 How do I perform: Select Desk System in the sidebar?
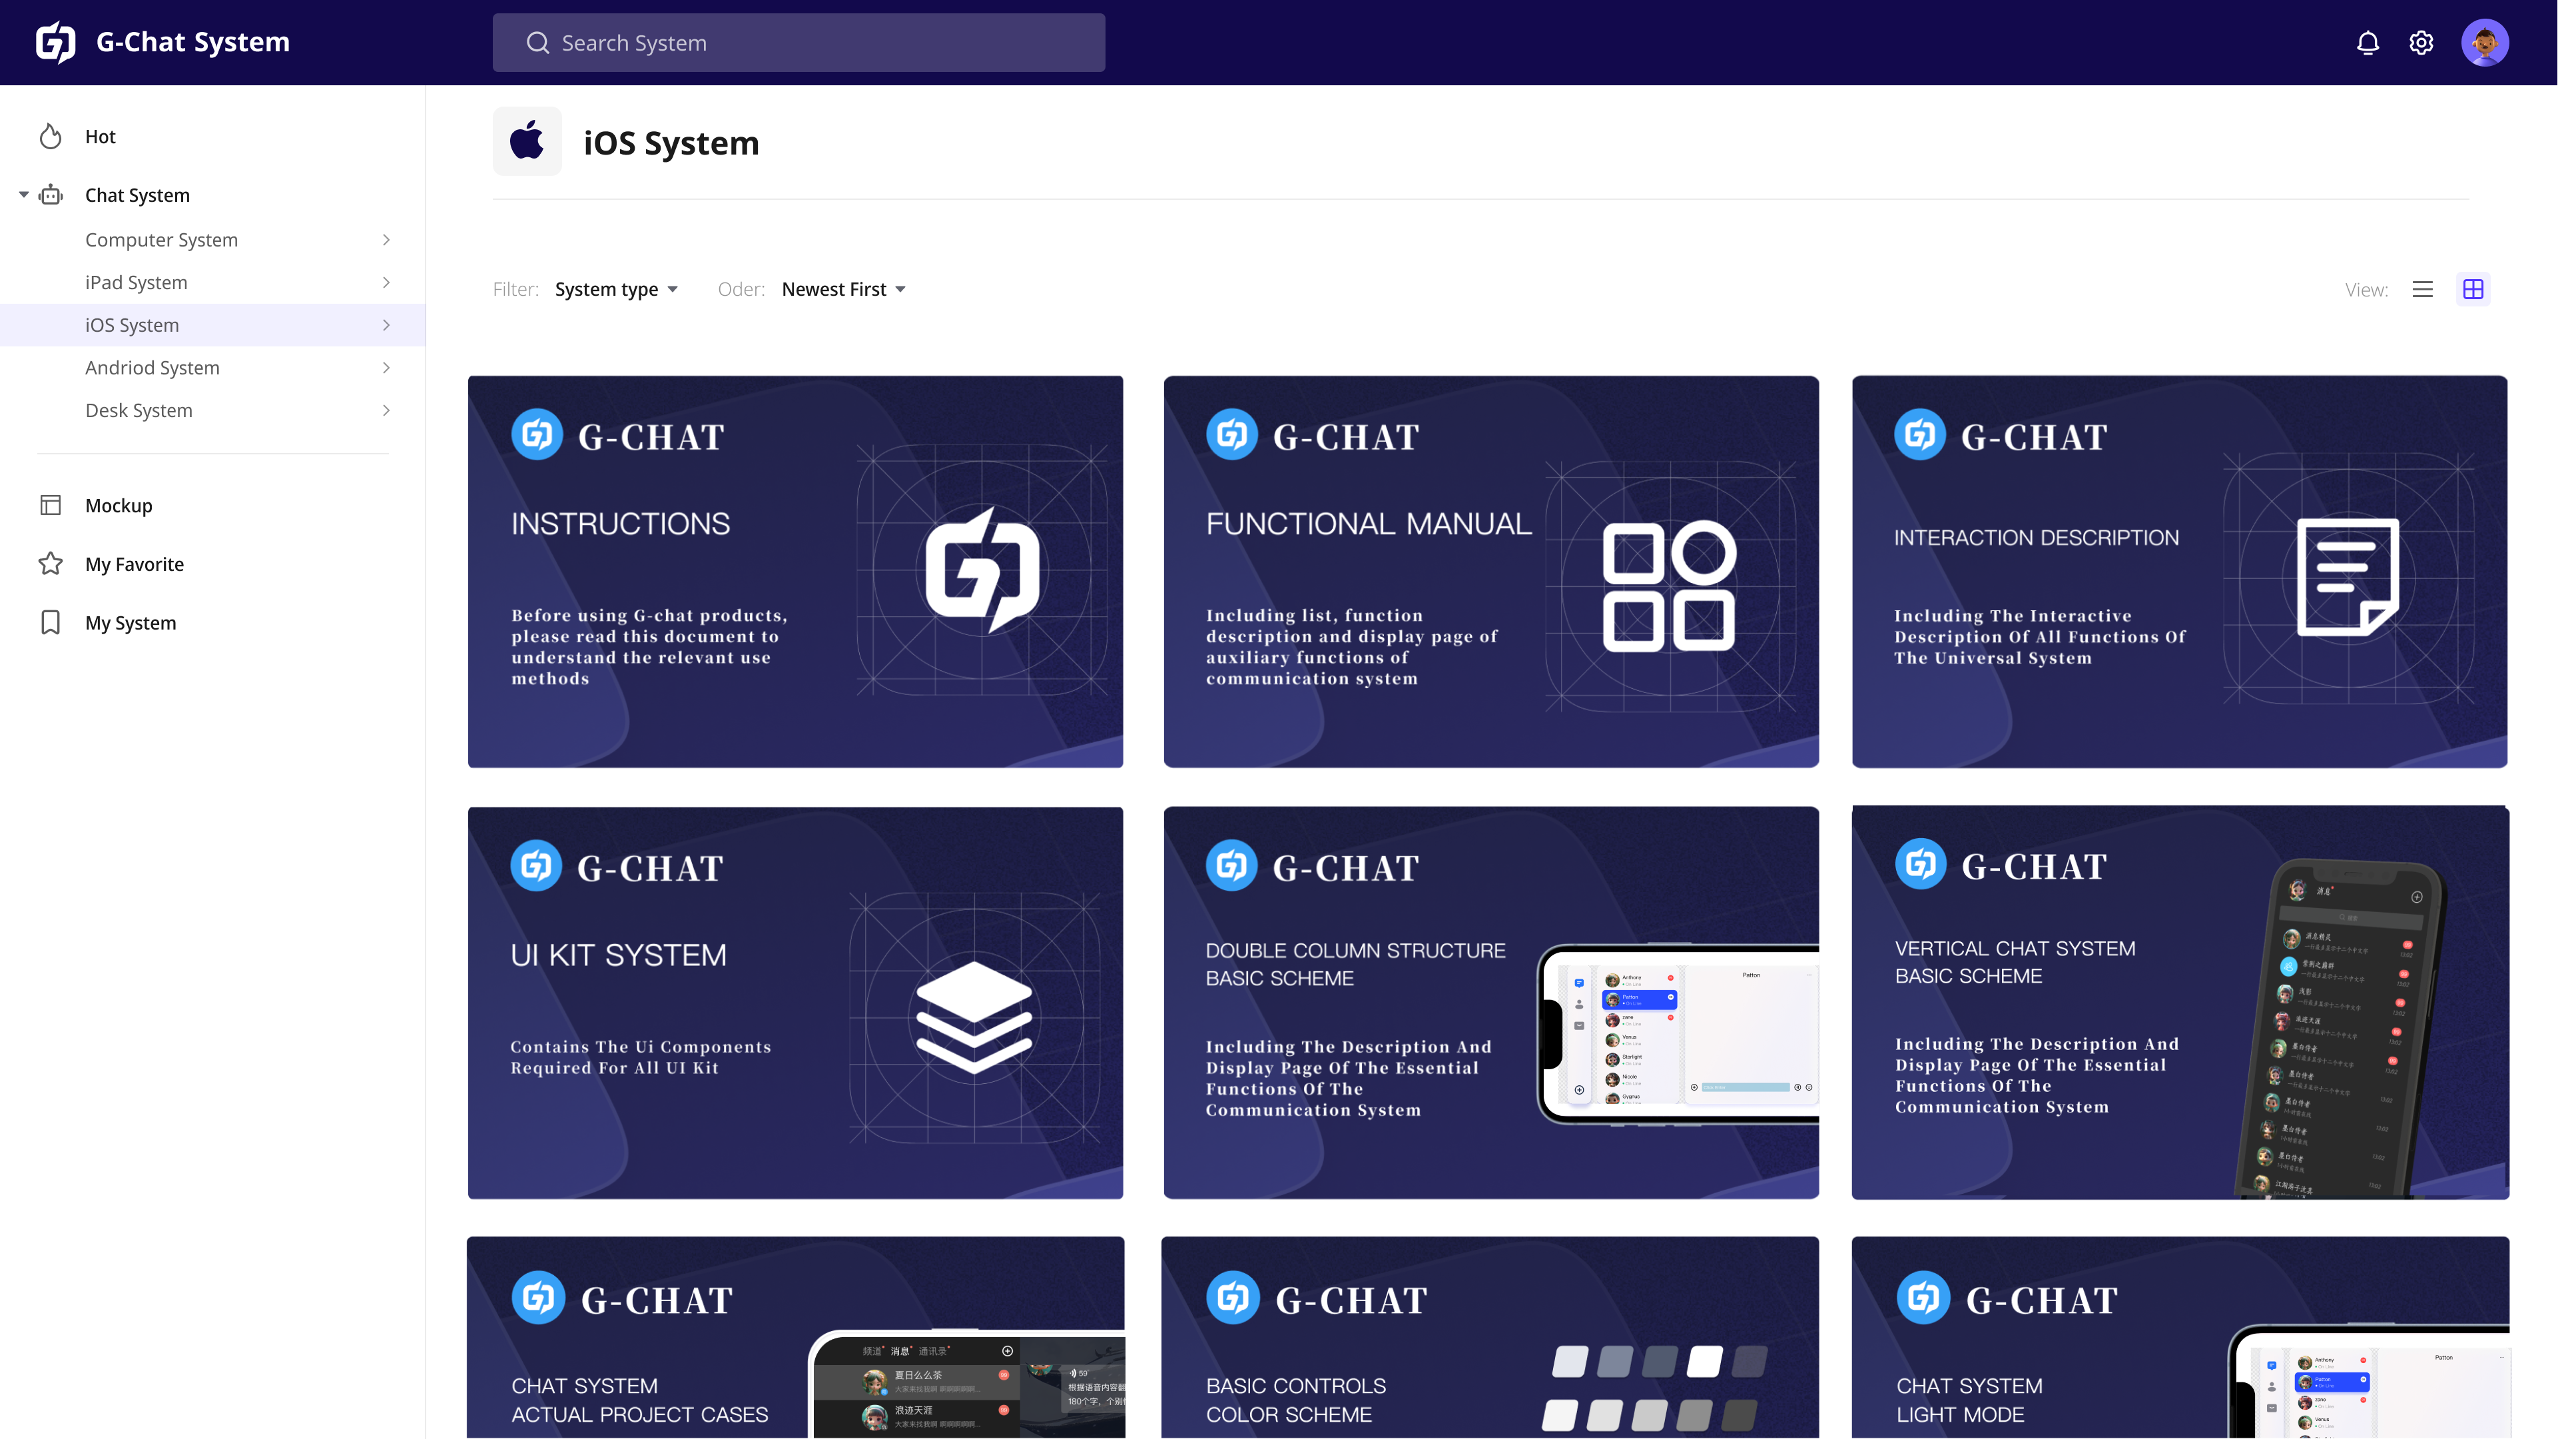pos(139,410)
